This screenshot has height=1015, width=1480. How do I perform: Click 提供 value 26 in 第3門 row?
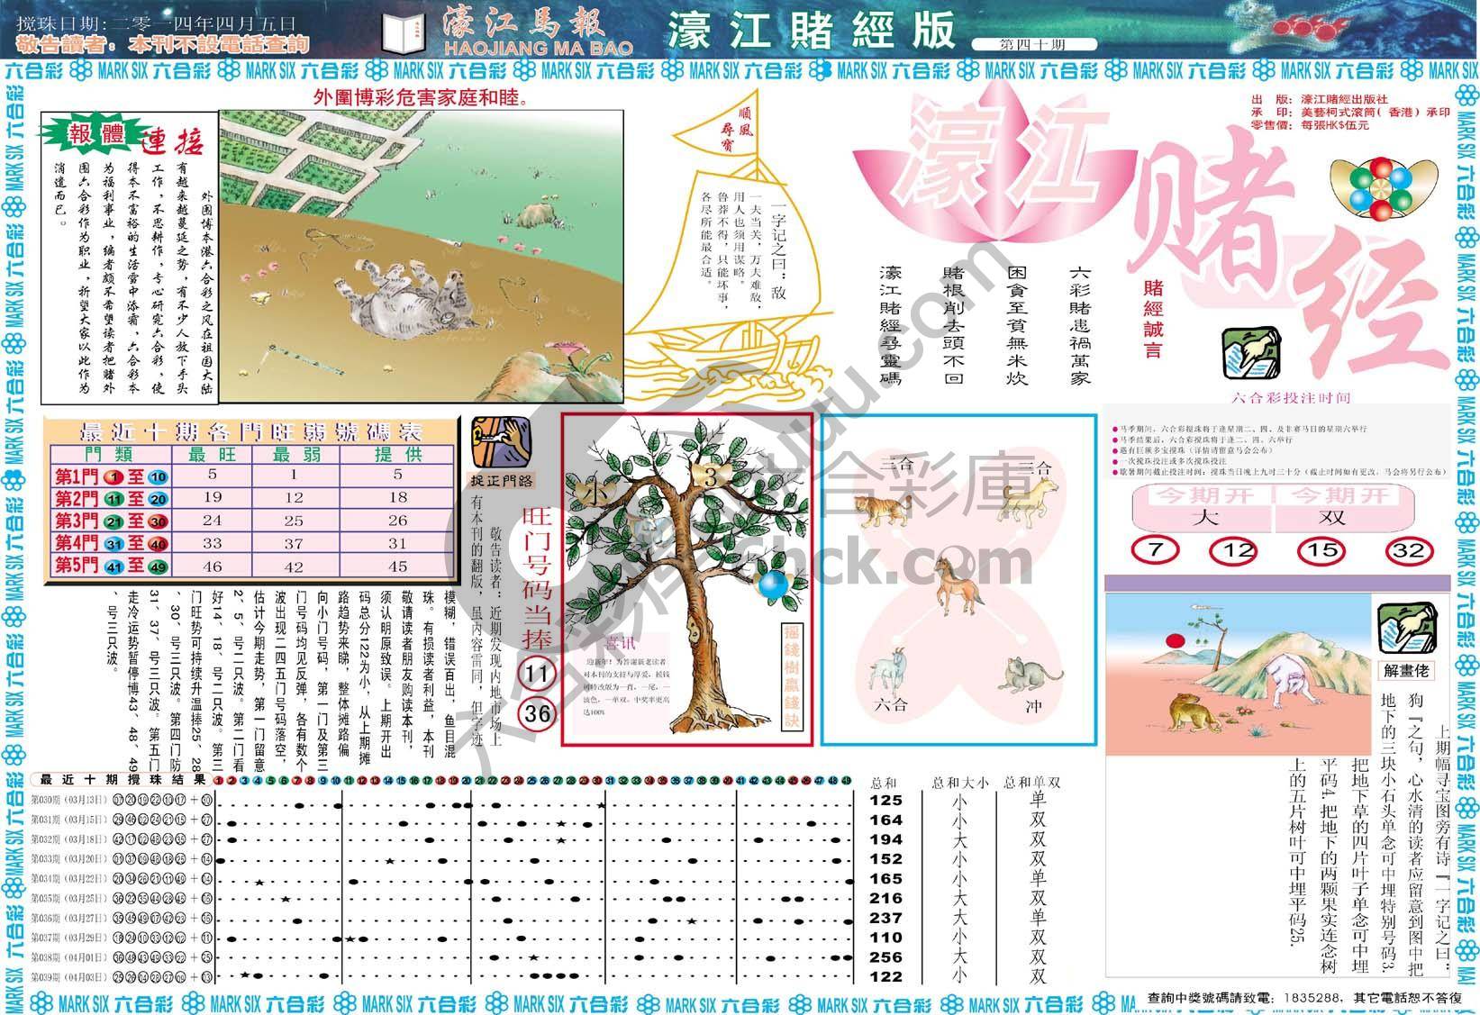[x=398, y=521]
